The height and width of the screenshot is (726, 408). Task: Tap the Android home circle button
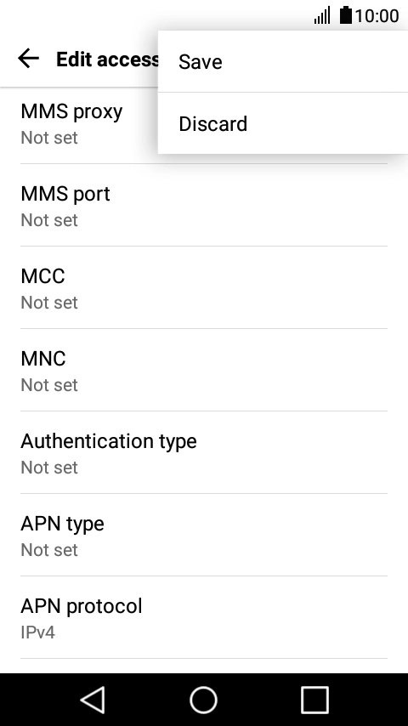203,700
